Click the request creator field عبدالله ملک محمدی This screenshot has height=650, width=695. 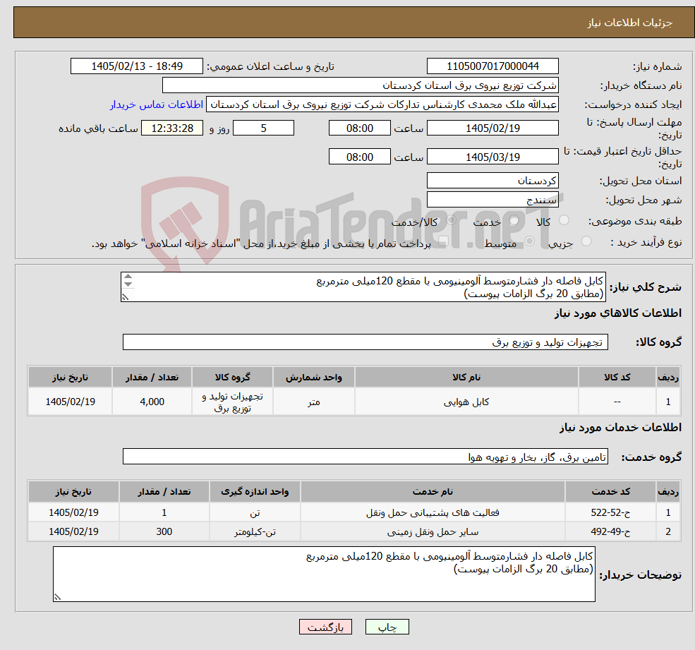tap(382, 104)
